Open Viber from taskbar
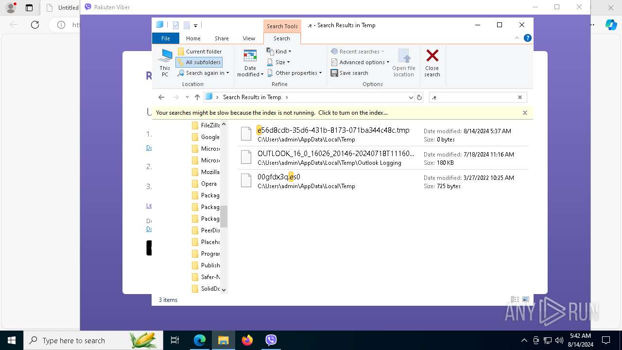 pyautogui.click(x=271, y=340)
